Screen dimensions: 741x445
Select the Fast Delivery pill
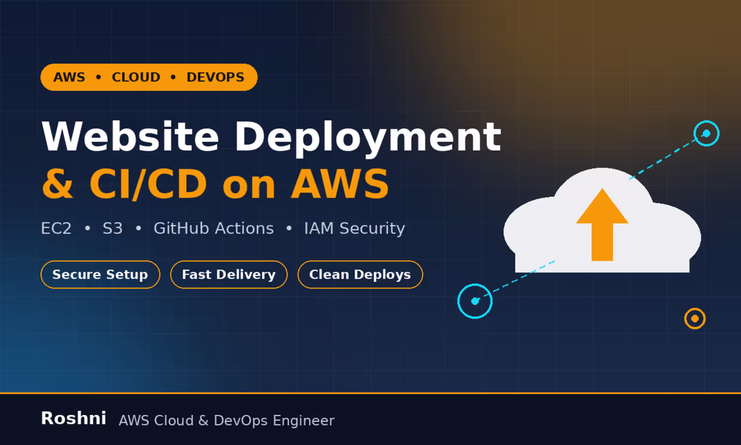[x=229, y=275]
